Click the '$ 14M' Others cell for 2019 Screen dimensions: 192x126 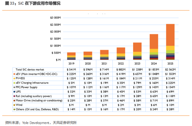tap(71, 109)
